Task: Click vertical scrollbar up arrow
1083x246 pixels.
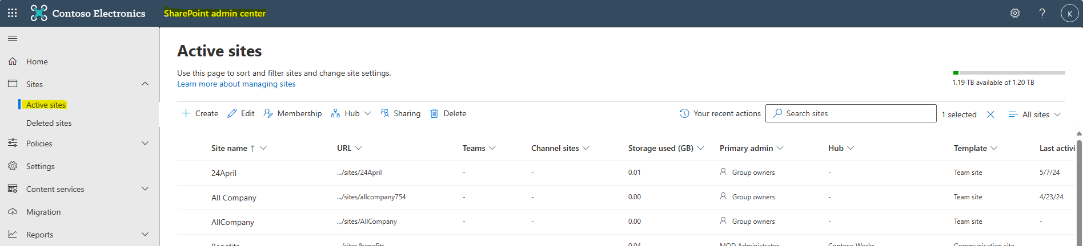Action: click(x=1079, y=134)
